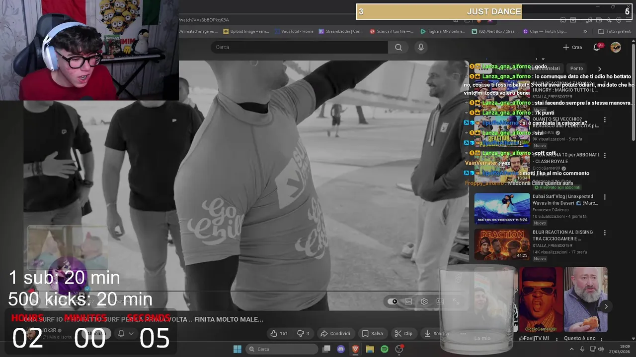Open StreamLadder bookmark

[341, 31]
